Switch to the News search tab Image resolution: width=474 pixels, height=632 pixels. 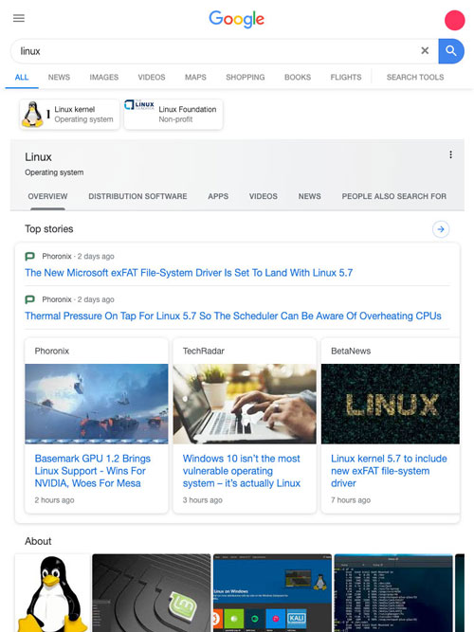click(59, 77)
